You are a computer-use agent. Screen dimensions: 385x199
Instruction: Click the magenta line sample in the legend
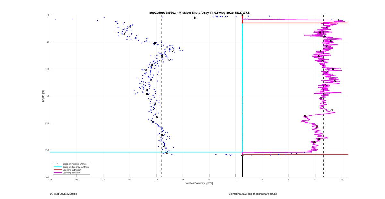(x=57, y=173)
